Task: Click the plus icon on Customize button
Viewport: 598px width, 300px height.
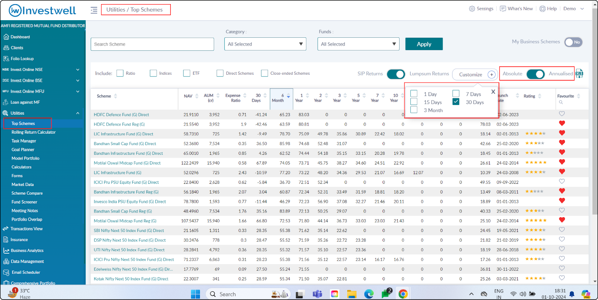Action: click(x=491, y=75)
